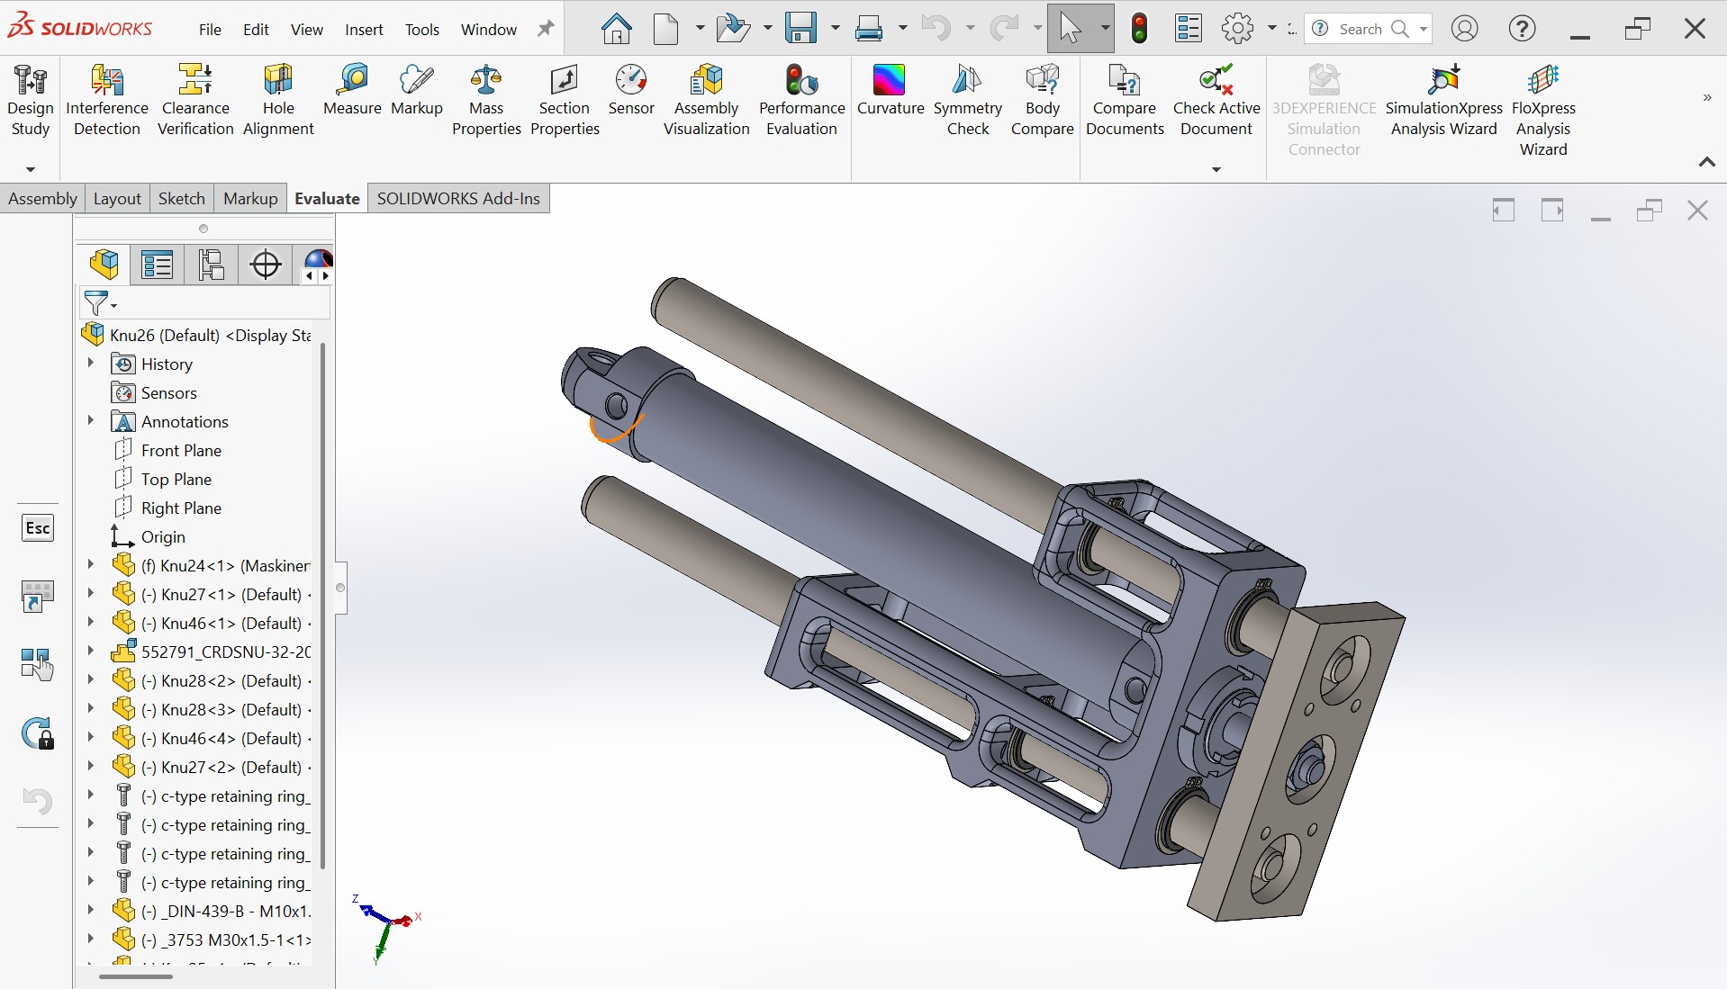Expand the History tree node
1727x989 pixels.
(x=90, y=364)
